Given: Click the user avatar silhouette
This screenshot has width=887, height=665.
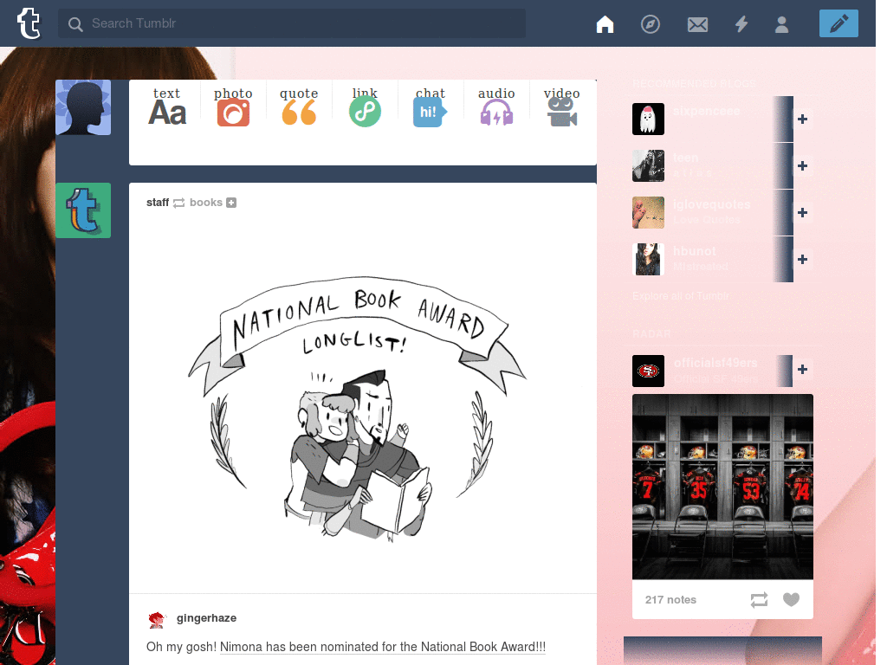Looking at the screenshot, I should 83,107.
